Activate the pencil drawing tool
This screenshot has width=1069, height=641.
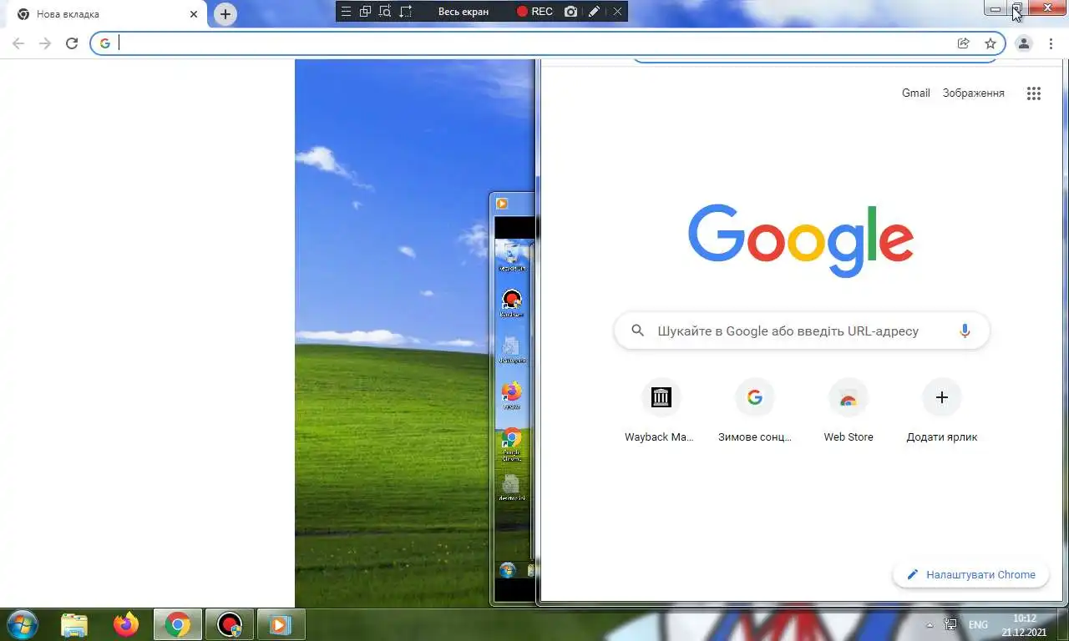594,12
